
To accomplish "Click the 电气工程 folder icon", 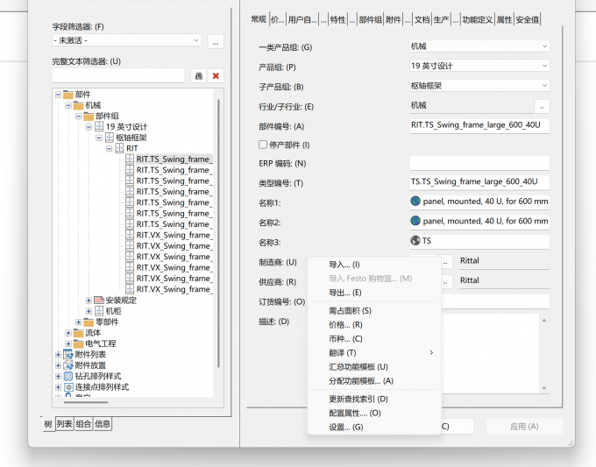I will point(78,343).
